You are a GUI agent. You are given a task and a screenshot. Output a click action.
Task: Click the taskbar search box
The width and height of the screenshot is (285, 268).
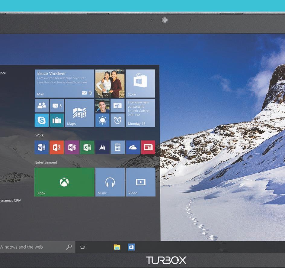click(x=37, y=247)
